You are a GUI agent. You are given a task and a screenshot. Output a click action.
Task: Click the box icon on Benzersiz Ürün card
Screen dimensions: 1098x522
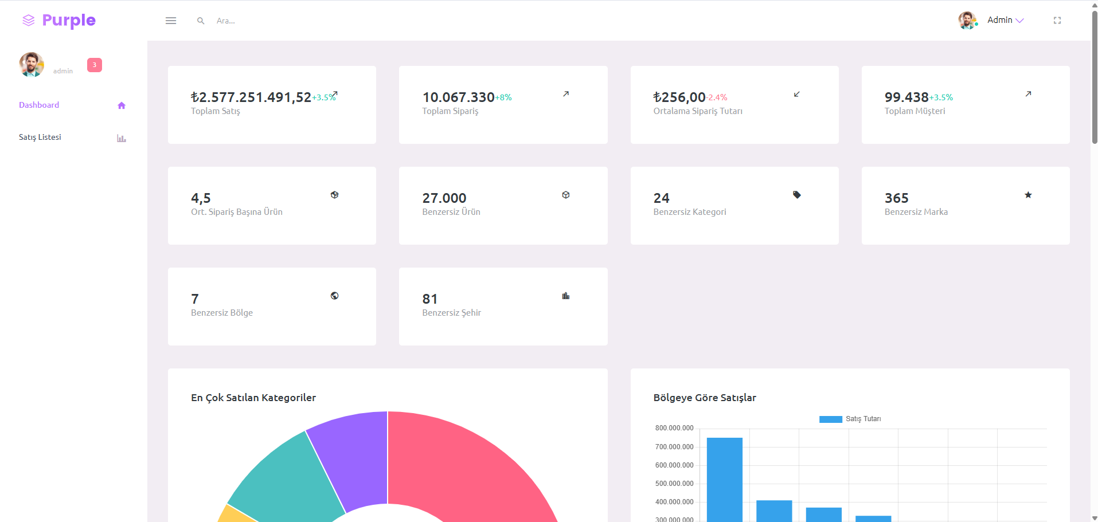click(566, 195)
